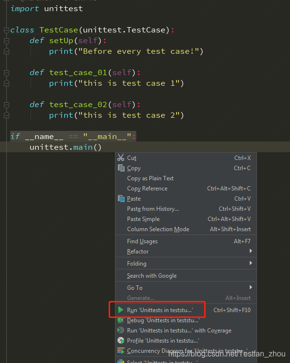Choose Paste Simple menu entry
This screenshot has height=363, width=290.
(x=186, y=219)
